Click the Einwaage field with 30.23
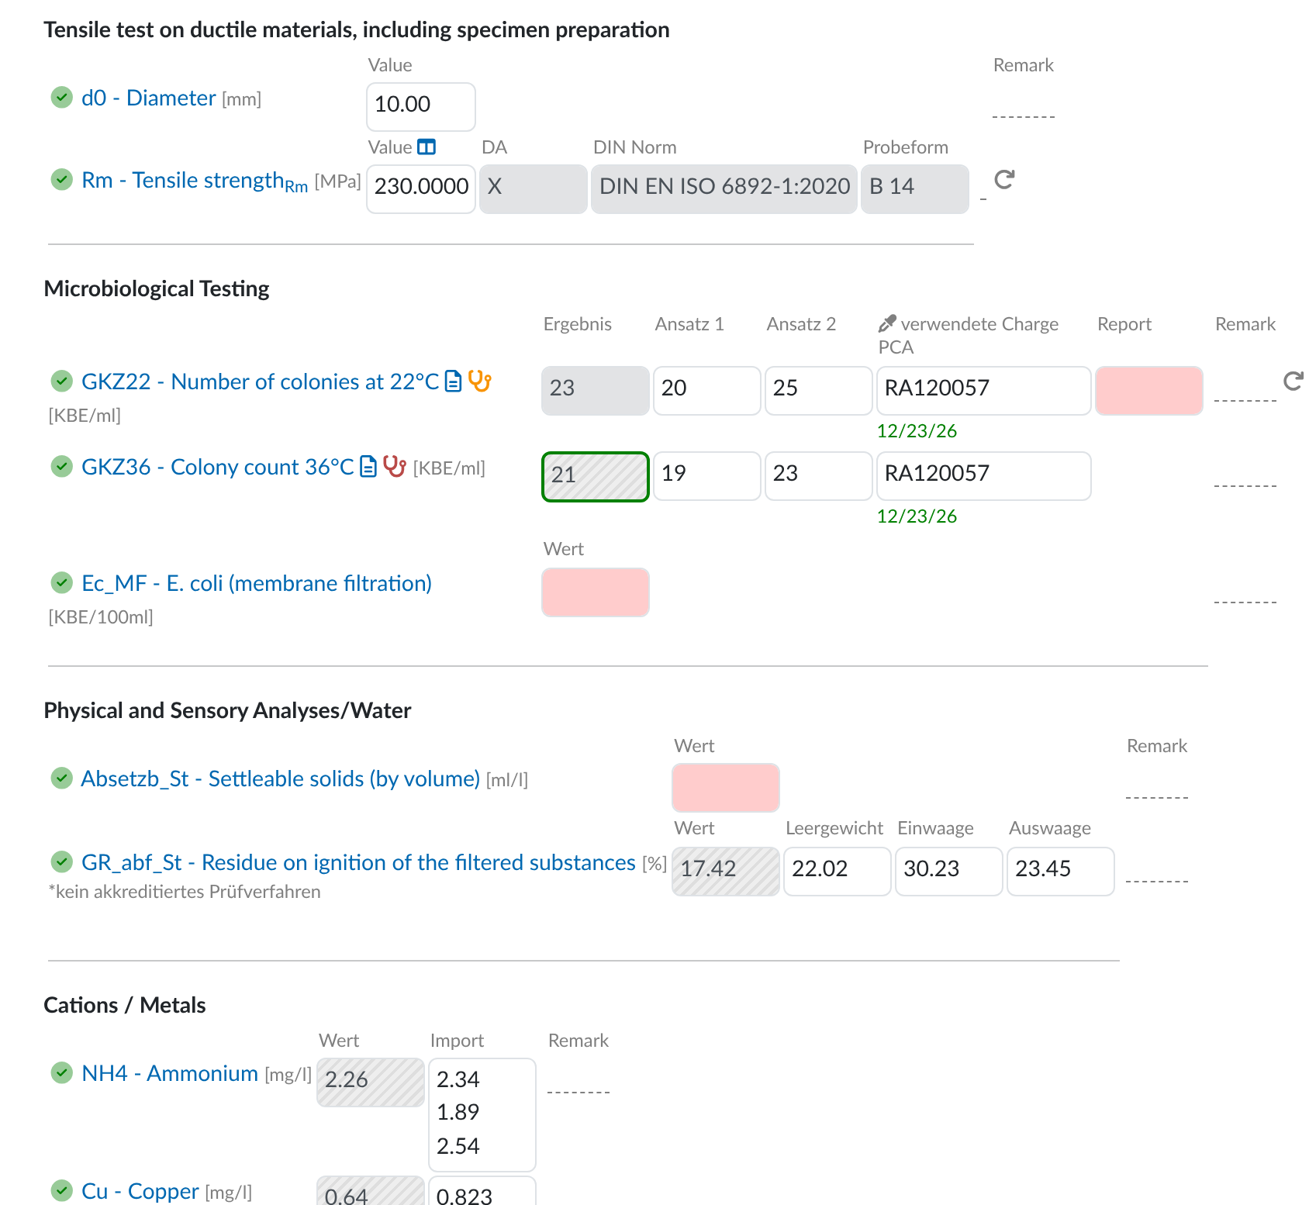Image resolution: width=1309 pixels, height=1205 pixels. click(948, 872)
